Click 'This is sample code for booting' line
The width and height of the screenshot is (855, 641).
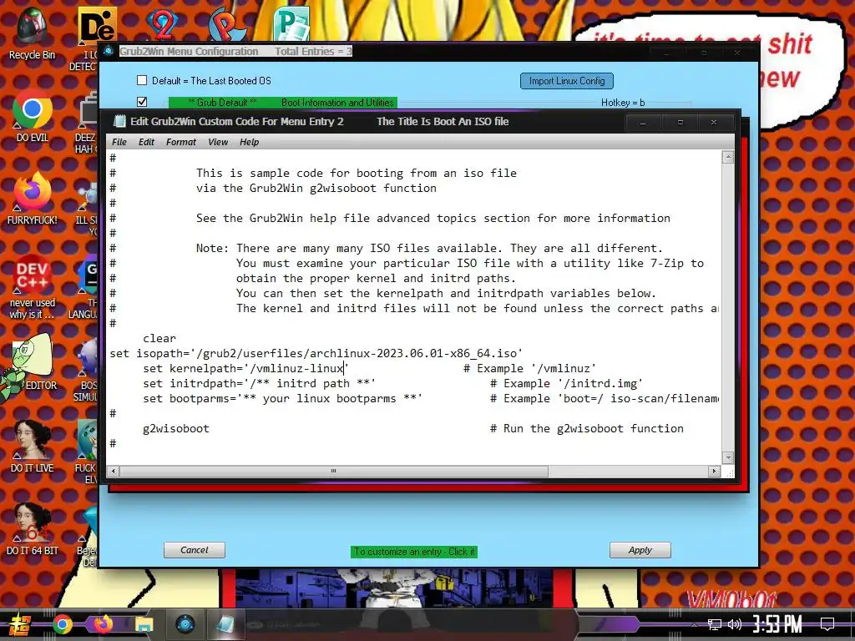coord(356,174)
